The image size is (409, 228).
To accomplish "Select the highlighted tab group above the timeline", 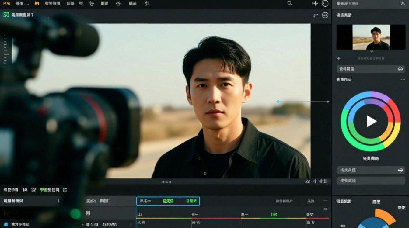I will [168, 201].
